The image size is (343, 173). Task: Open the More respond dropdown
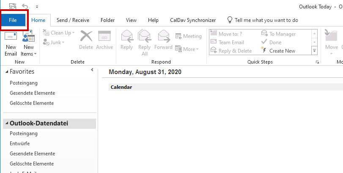(x=187, y=49)
